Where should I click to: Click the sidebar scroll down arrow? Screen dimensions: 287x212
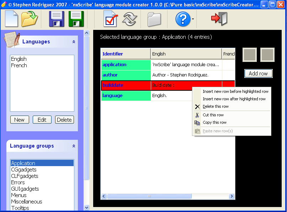point(86,208)
